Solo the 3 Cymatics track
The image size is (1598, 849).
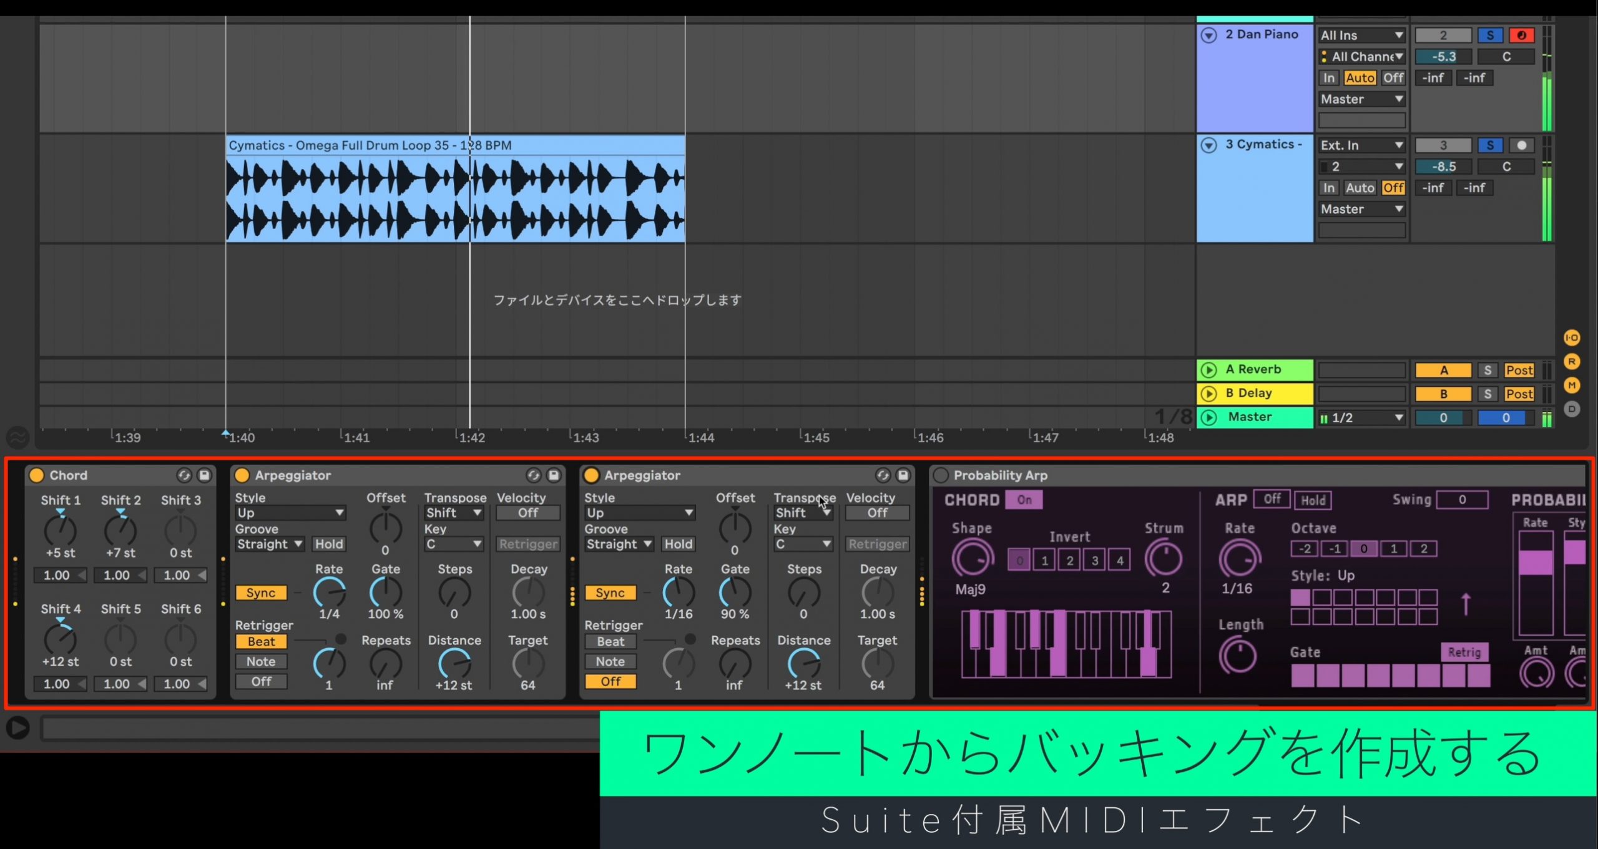(1490, 145)
